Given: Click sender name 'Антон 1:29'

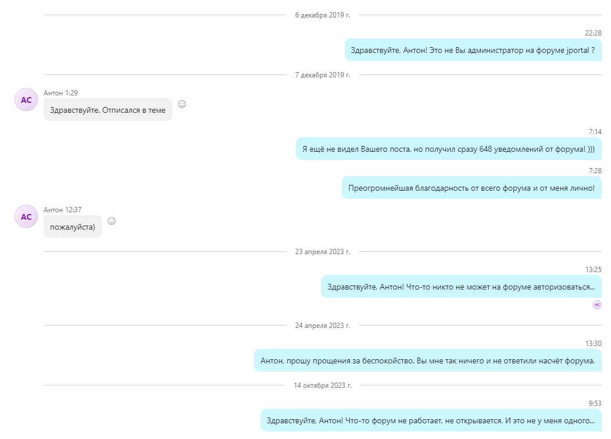Looking at the screenshot, I should pyautogui.click(x=60, y=93).
